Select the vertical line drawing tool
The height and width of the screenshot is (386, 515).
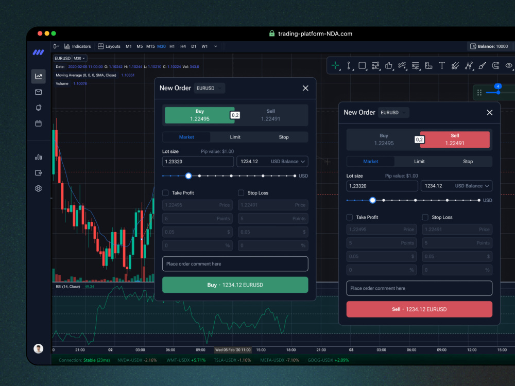tap(349, 66)
